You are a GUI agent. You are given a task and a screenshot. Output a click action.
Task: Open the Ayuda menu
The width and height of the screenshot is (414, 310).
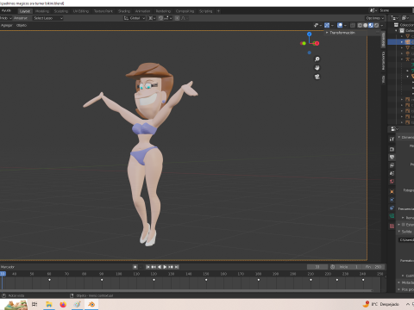[6, 10]
